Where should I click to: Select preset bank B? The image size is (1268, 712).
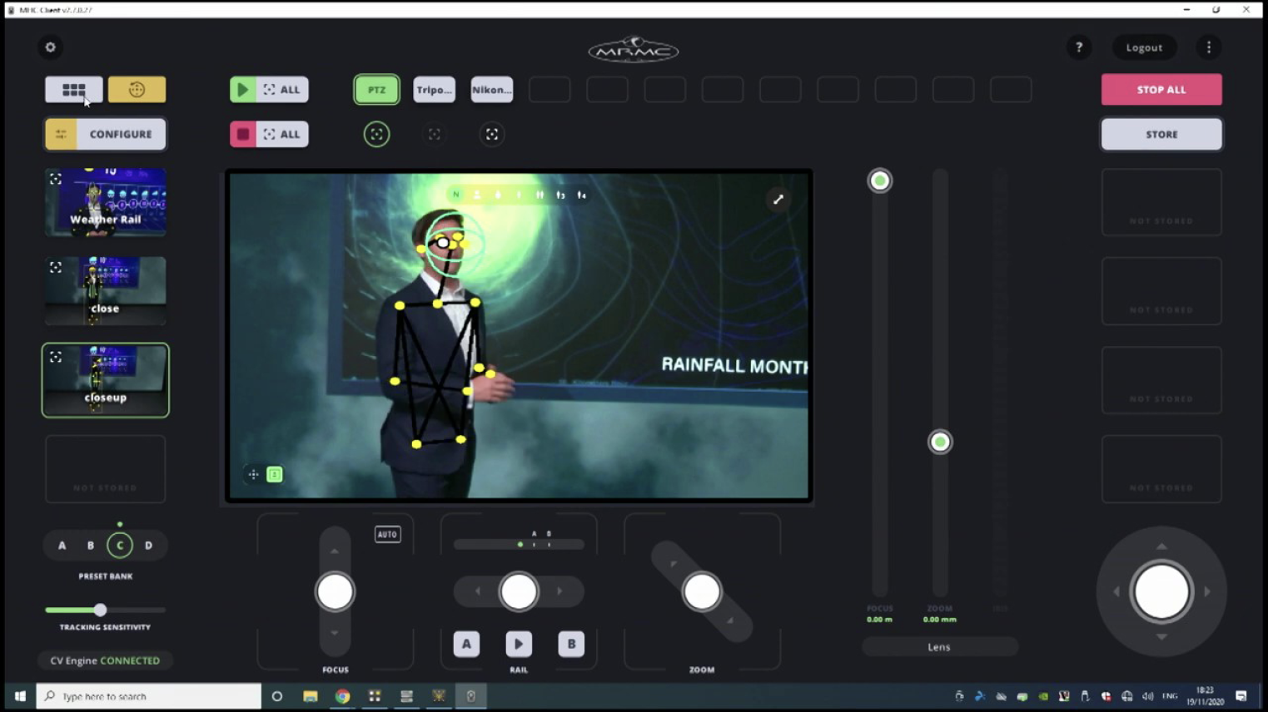[x=91, y=546]
